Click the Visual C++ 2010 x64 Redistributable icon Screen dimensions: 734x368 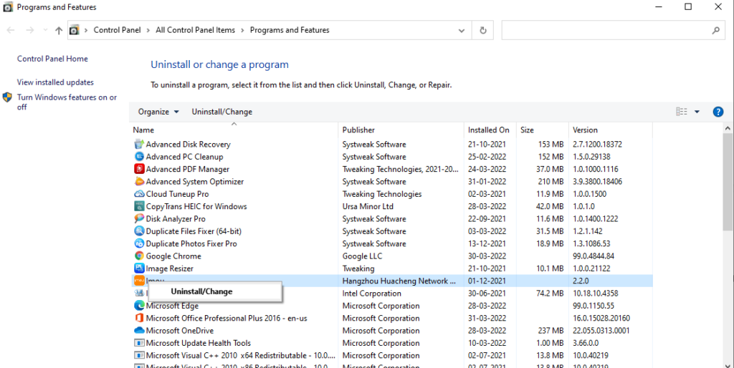click(x=139, y=355)
